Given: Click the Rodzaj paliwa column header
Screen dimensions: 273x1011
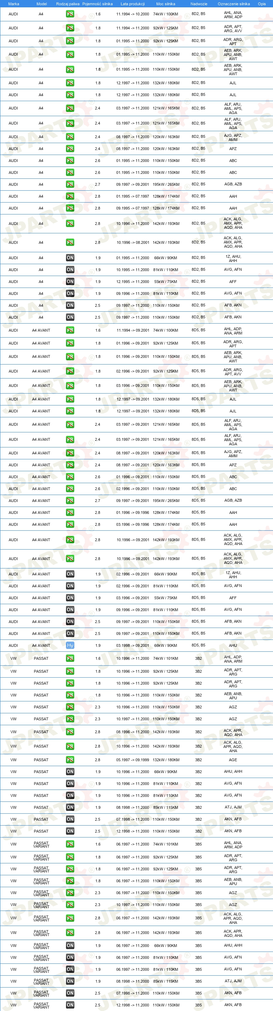Looking at the screenshot, I should [x=68, y=4].
